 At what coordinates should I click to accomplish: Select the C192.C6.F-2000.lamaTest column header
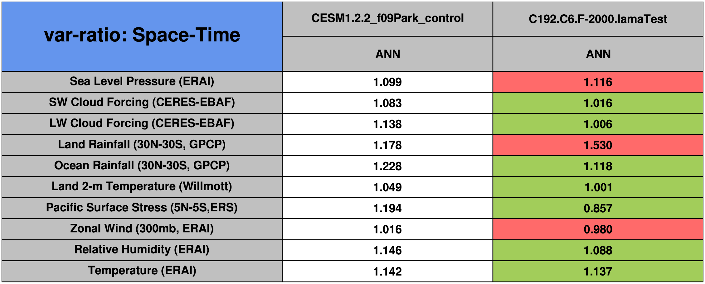(598, 19)
